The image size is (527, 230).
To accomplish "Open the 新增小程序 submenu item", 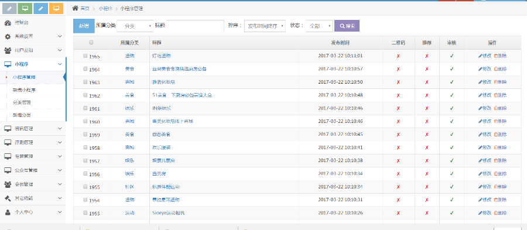I will (24, 90).
